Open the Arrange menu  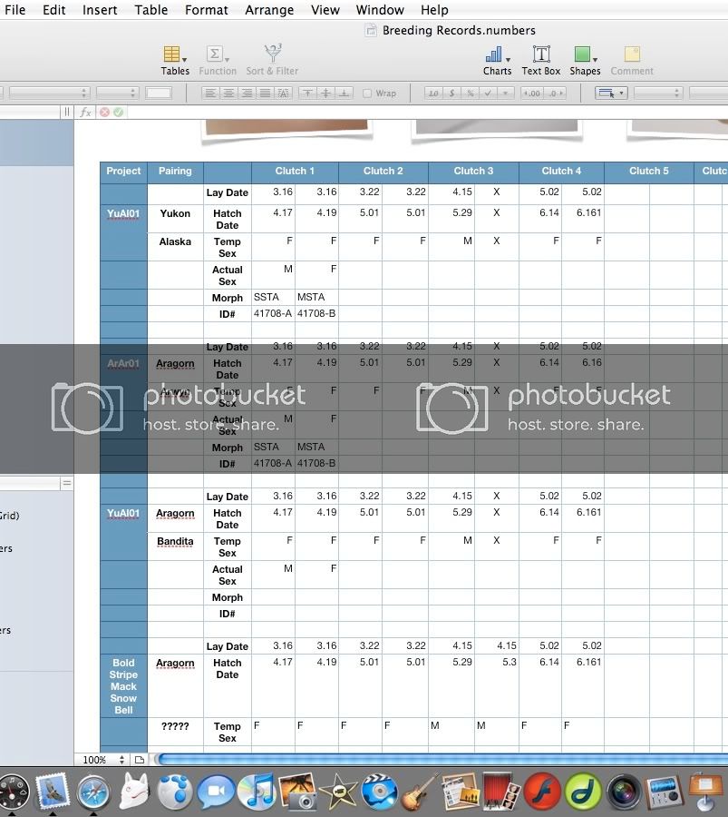click(x=269, y=10)
